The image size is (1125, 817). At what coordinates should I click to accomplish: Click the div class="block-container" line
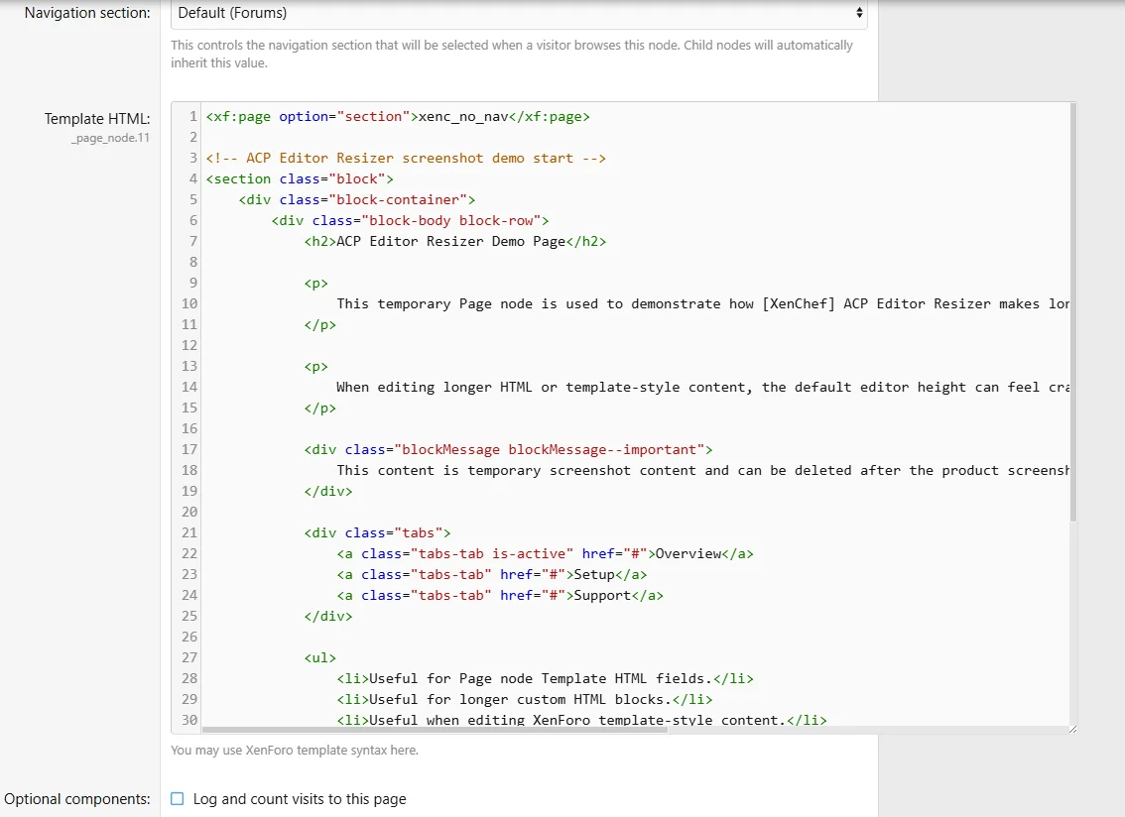356,199
